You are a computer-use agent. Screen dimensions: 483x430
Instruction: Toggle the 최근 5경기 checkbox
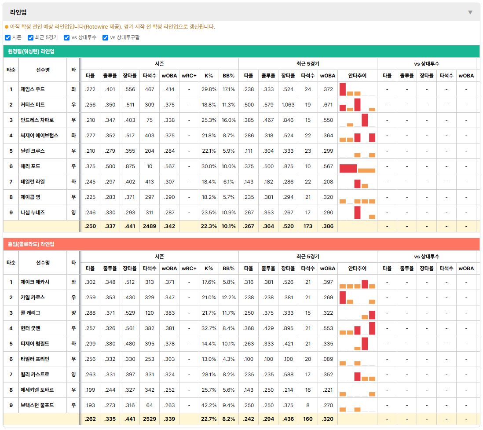(x=30, y=37)
